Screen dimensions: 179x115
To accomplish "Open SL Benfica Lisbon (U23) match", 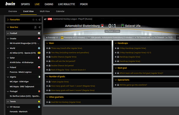I will coord(25,96).
